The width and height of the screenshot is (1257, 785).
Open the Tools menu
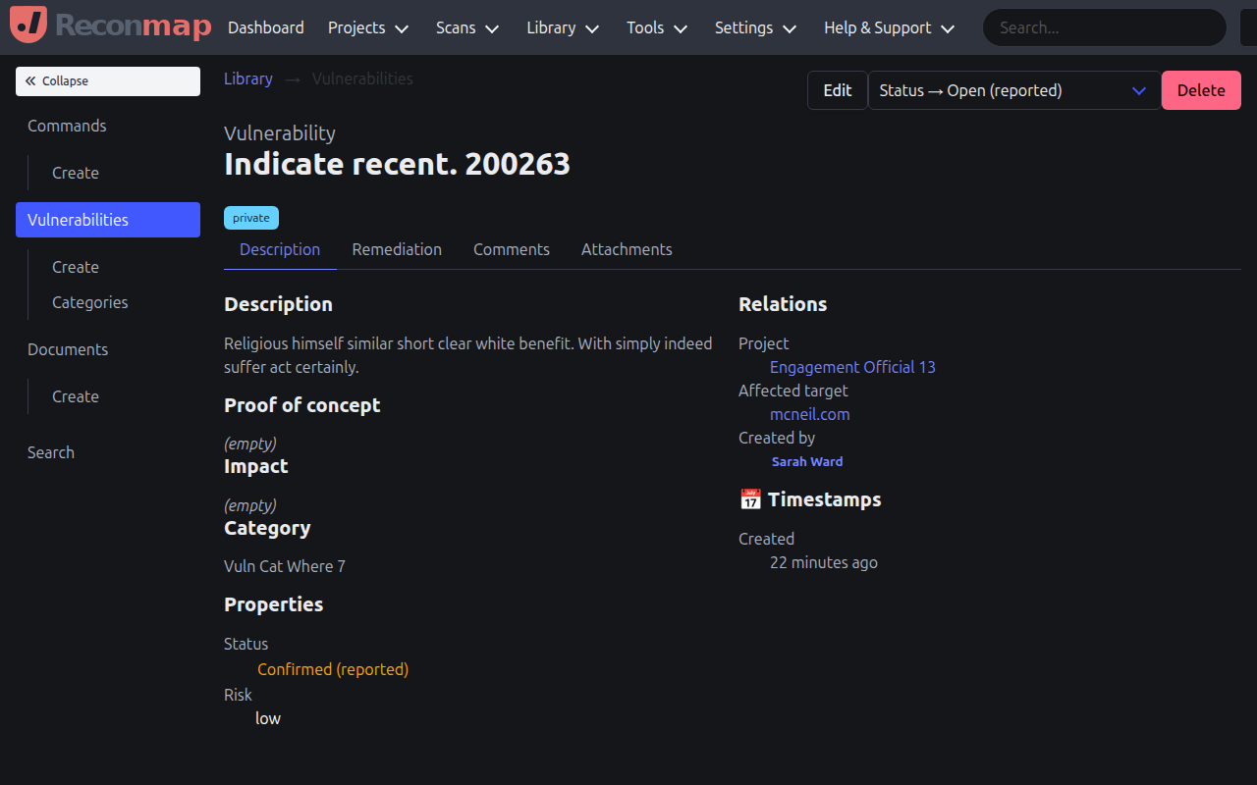pos(658,27)
